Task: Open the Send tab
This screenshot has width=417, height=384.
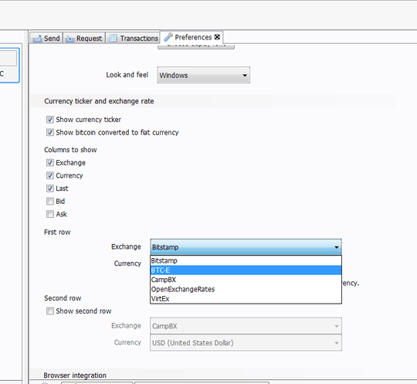Action: click(x=46, y=38)
